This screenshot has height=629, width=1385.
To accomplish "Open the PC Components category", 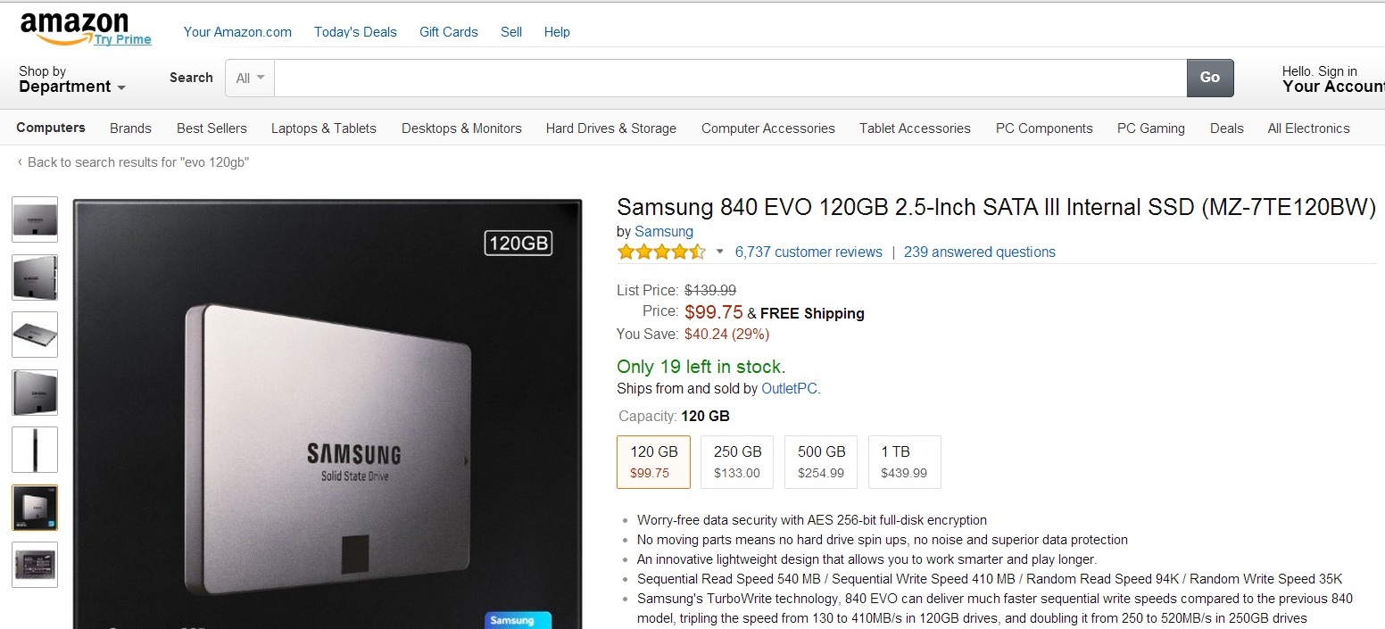I will pos(1044,128).
